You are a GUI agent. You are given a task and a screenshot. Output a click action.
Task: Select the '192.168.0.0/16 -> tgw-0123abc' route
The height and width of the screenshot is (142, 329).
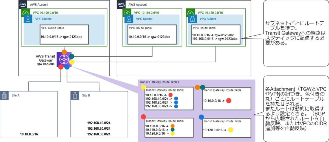215,39
